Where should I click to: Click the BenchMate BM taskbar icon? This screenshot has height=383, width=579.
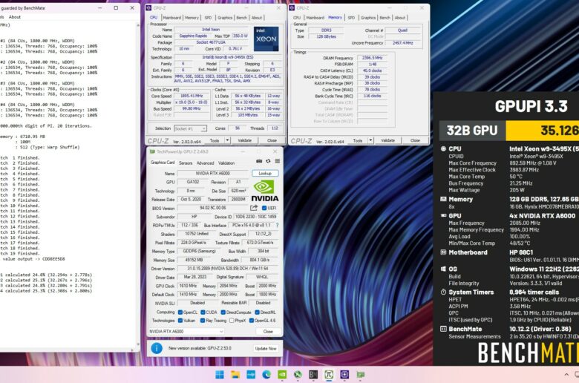click(313, 375)
